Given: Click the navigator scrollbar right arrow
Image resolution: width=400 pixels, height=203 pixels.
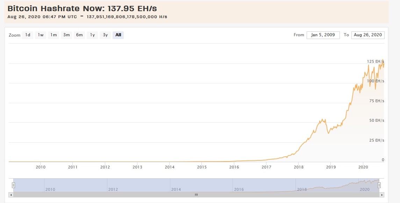Looking at the screenshot, I should (x=382, y=195).
